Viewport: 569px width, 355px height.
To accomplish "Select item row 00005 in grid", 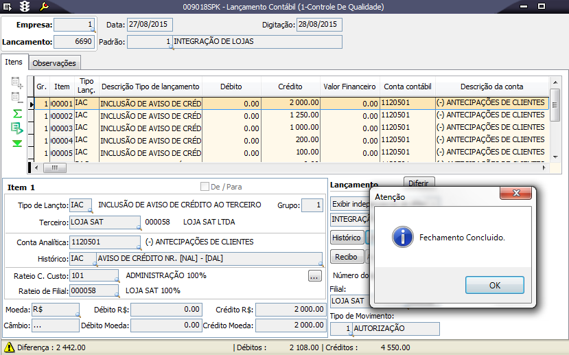I will coord(292,153).
